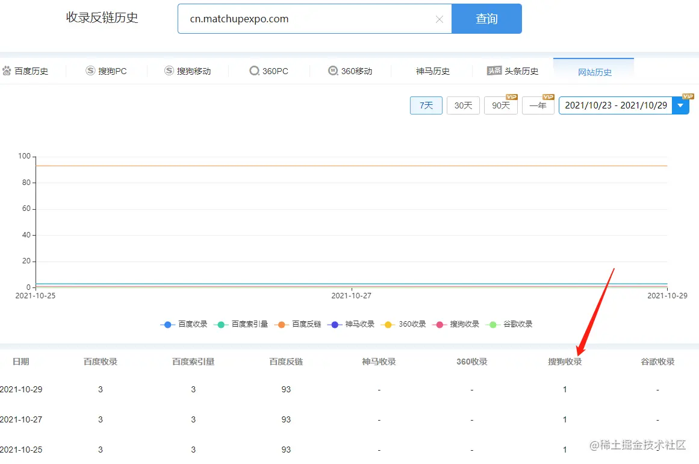Clear the domain field with the X icon
Image resolution: width=699 pixels, height=464 pixels.
coord(439,19)
